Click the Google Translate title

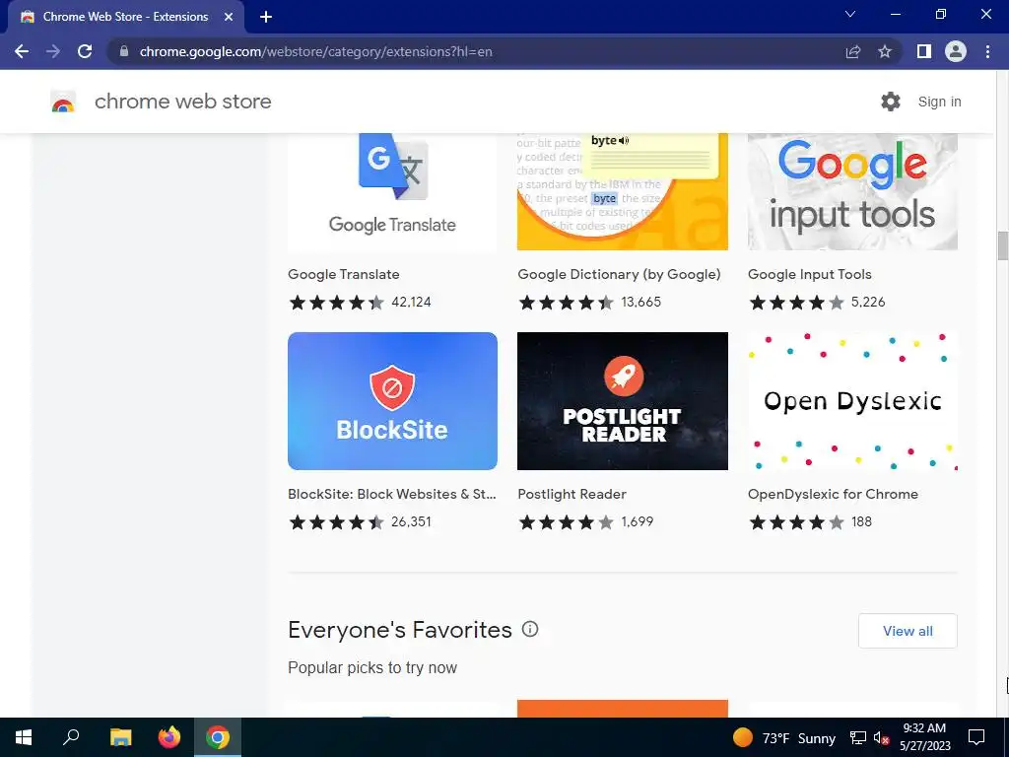point(344,274)
